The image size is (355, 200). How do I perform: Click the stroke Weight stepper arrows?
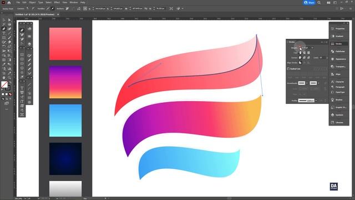pos(300,48)
